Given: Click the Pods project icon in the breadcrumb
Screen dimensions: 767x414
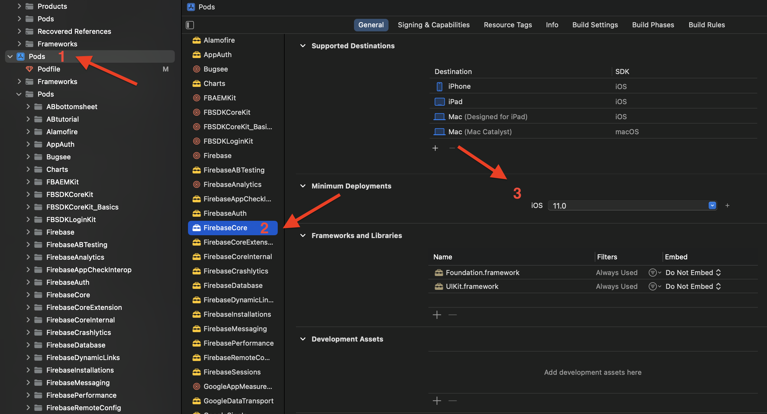Looking at the screenshot, I should point(191,7).
